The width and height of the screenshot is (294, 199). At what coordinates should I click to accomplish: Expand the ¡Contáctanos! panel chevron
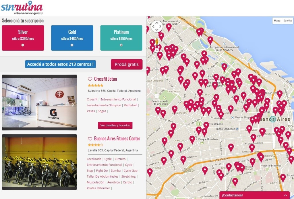[x=286, y=196]
